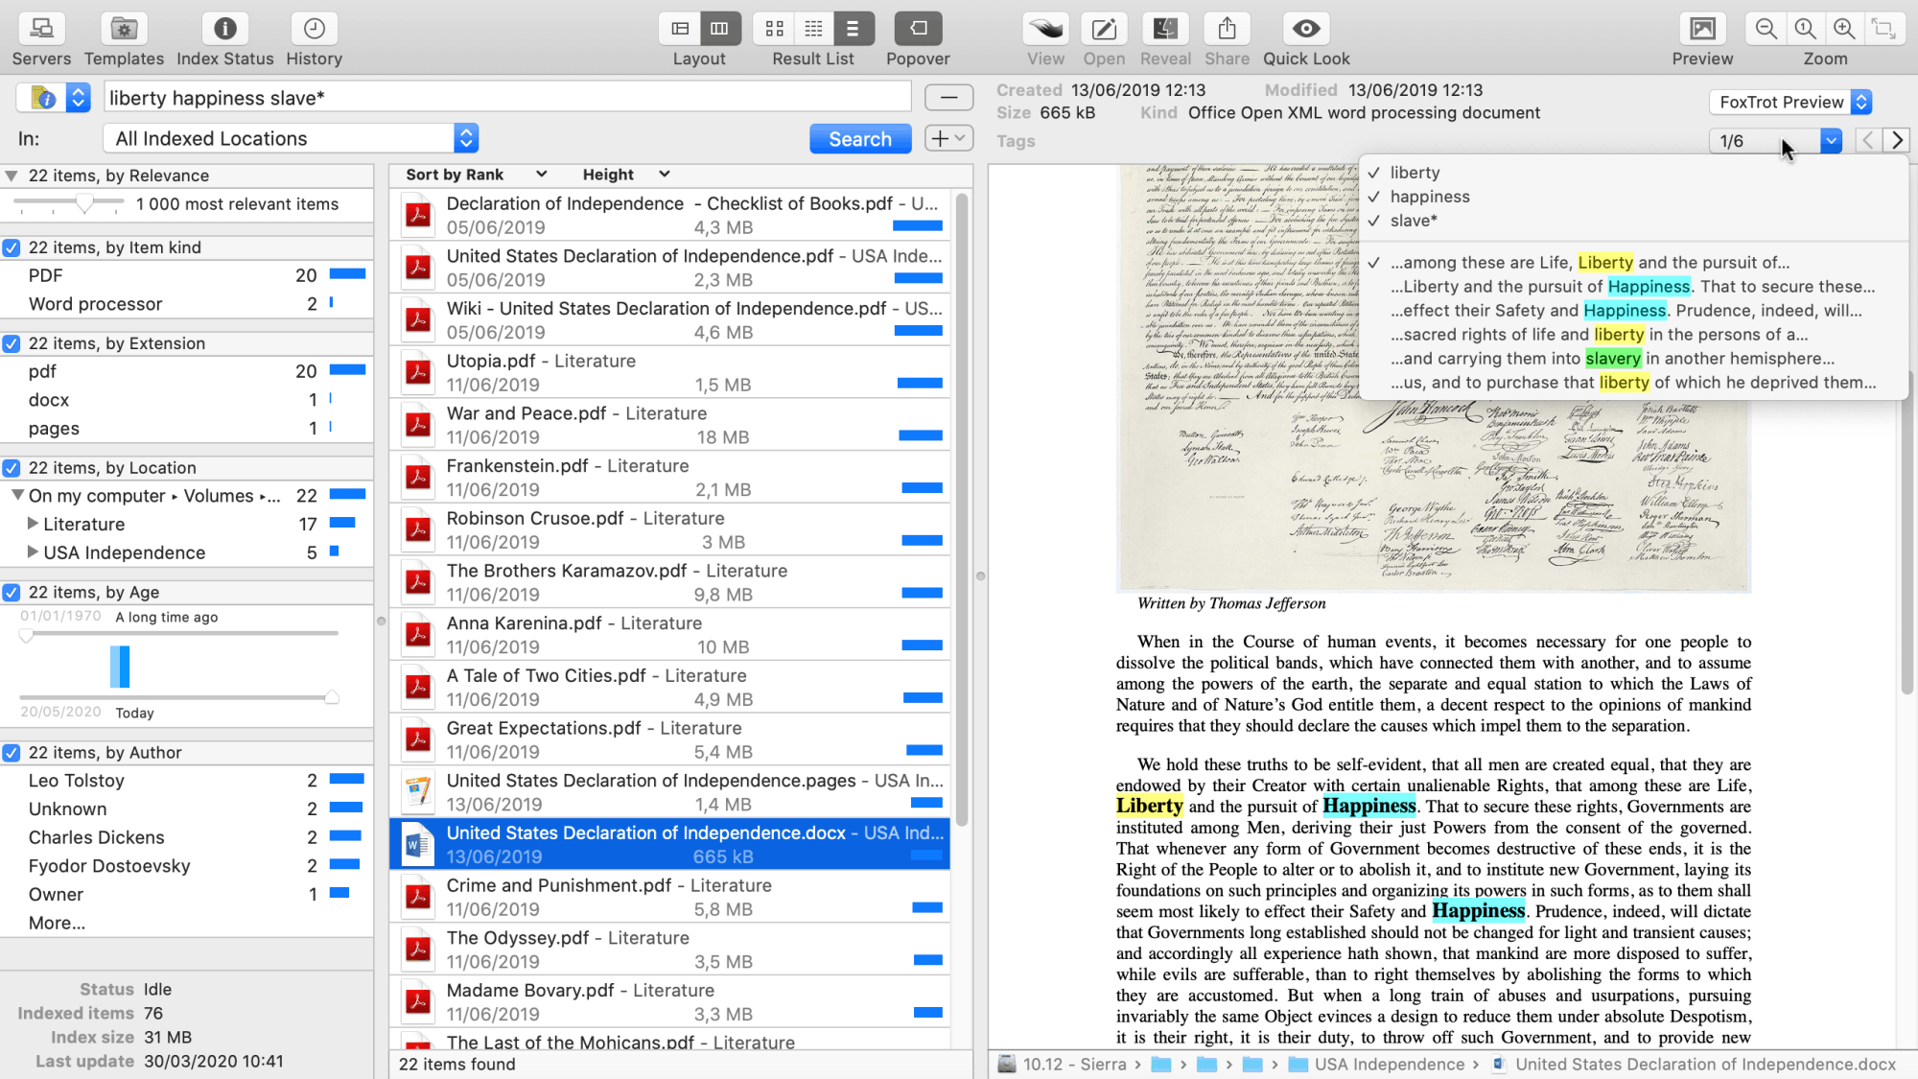Image resolution: width=1918 pixels, height=1079 pixels.
Task: Zoom out the document preview
Action: (x=1766, y=29)
